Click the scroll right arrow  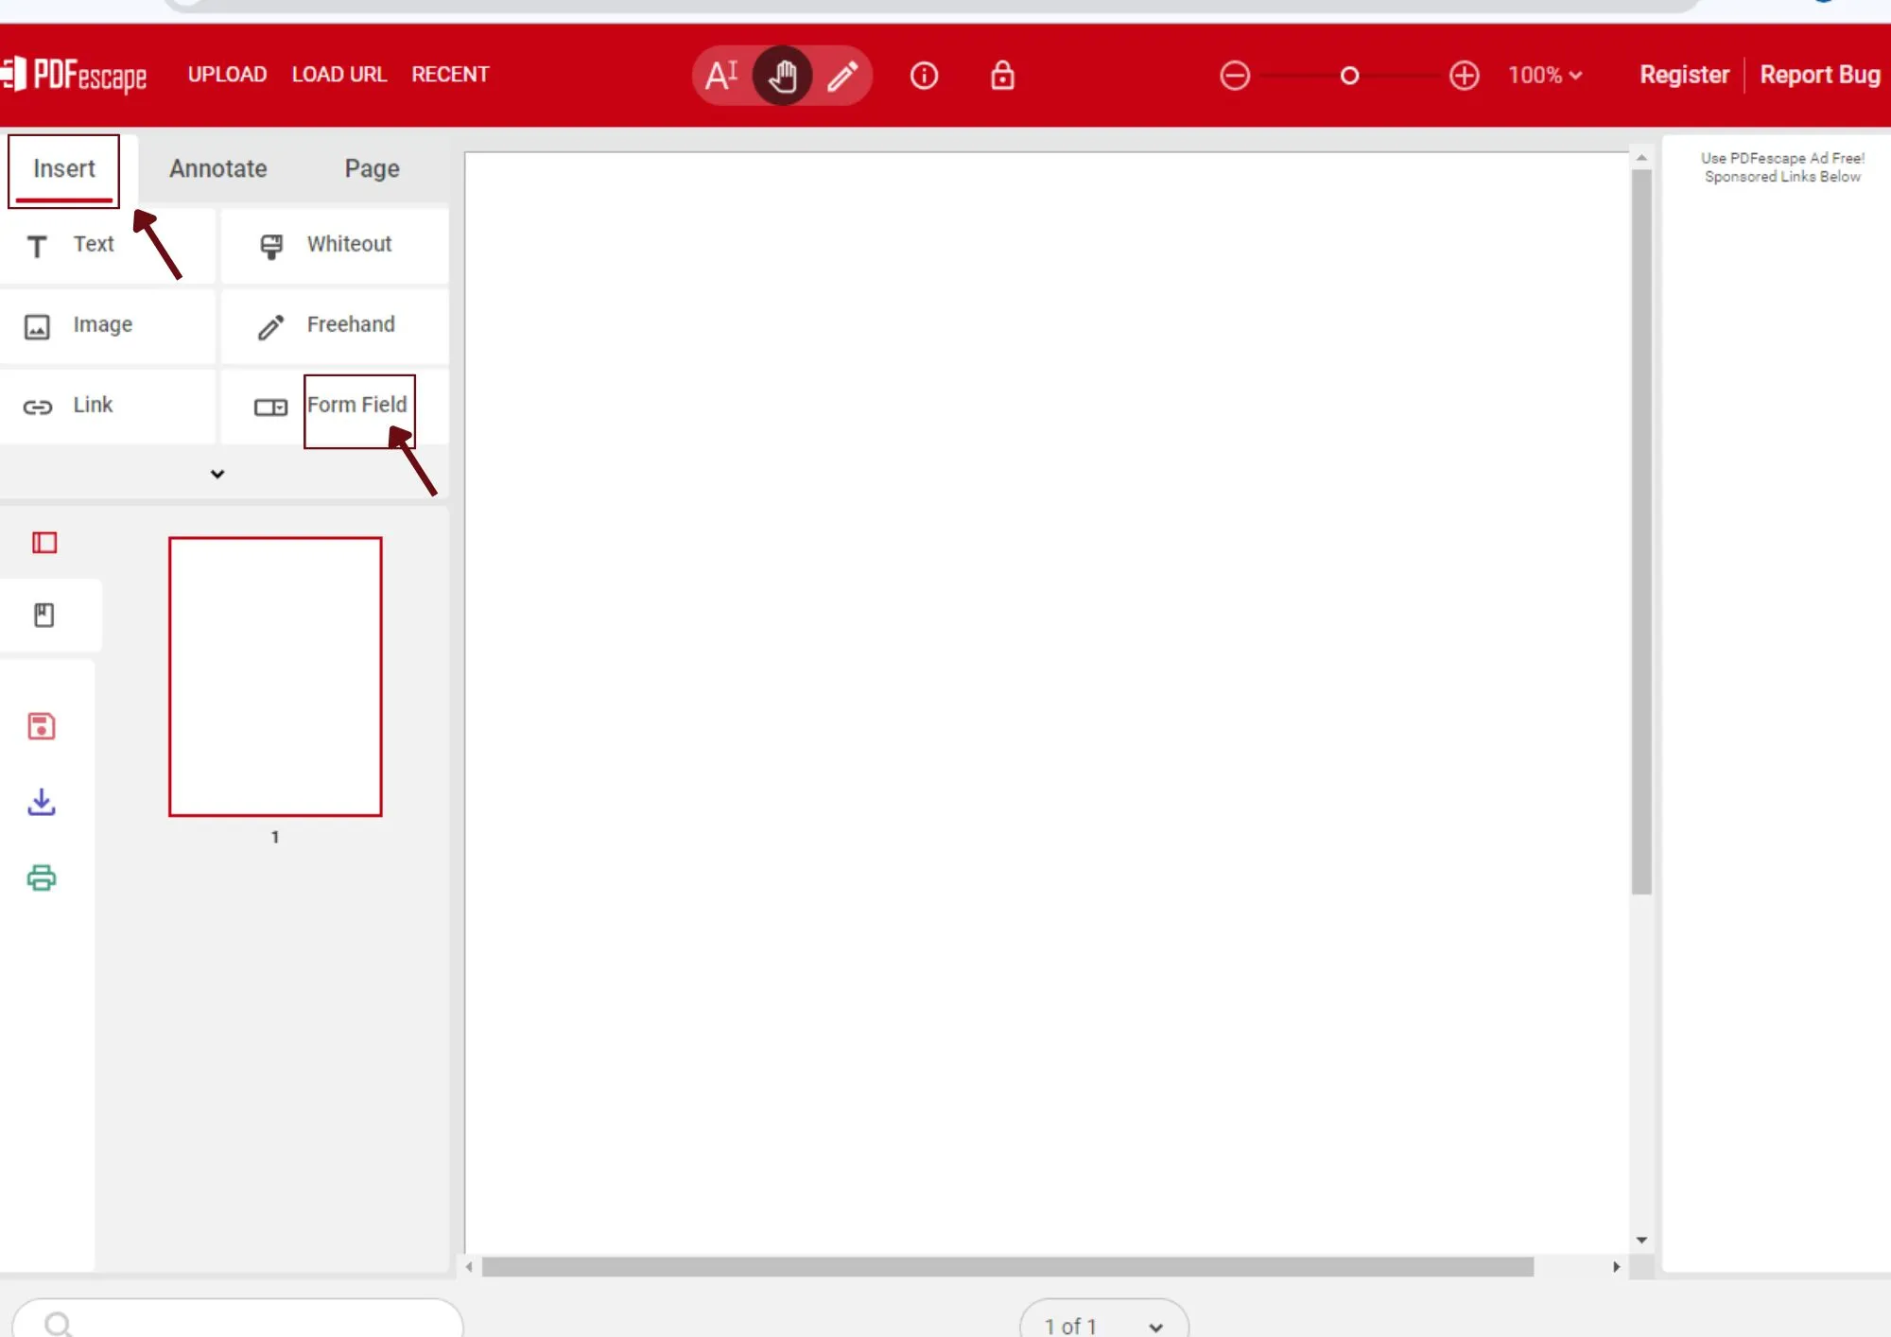pos(1616,1267)
